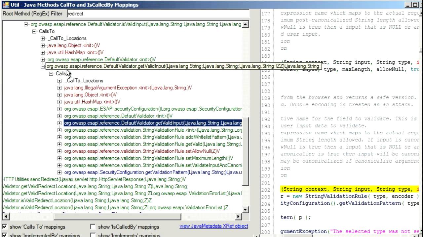This screenshot has height=237, width=423.
Task: Click tree horizontal scrollbar thumb
Action: (117, 216)
